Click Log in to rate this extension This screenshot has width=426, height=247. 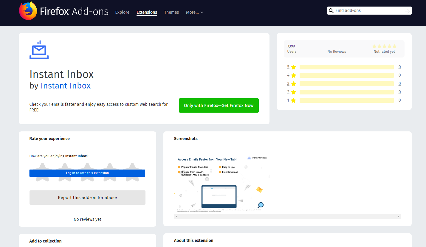tap(87, 173)
